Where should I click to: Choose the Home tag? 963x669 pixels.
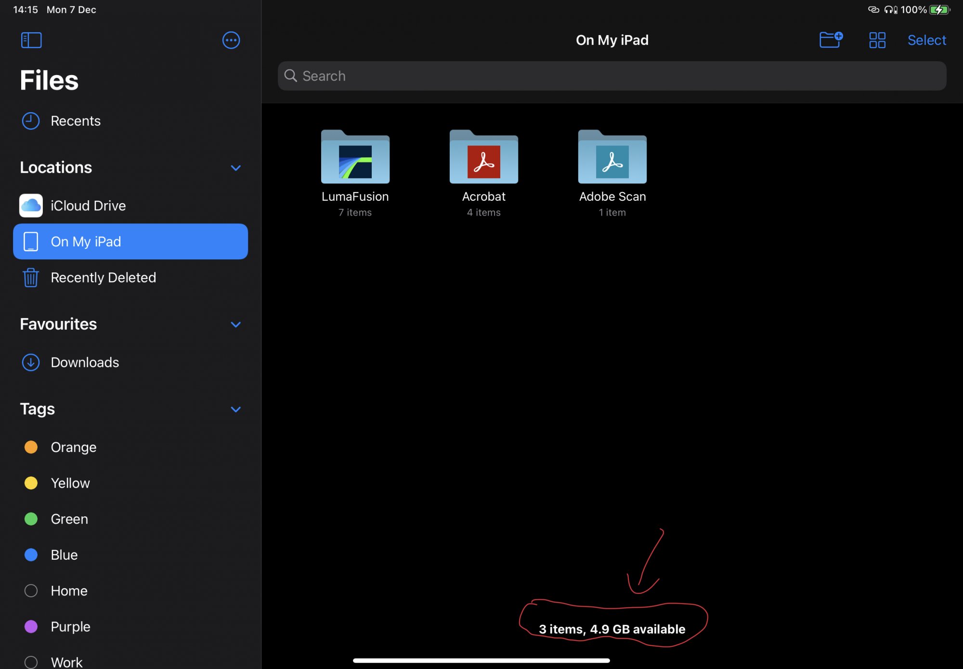[x=69, y=591]
